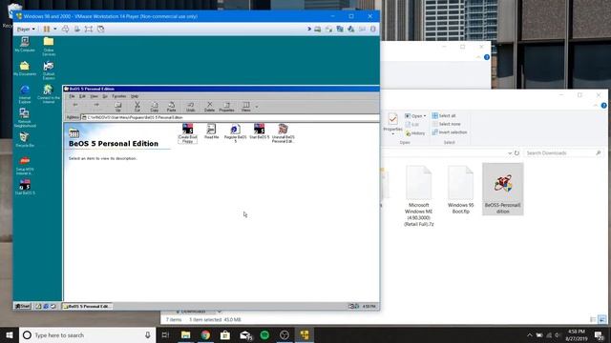Click VMware enter full screen icon

pyautogui.click(x=89, y=30)
